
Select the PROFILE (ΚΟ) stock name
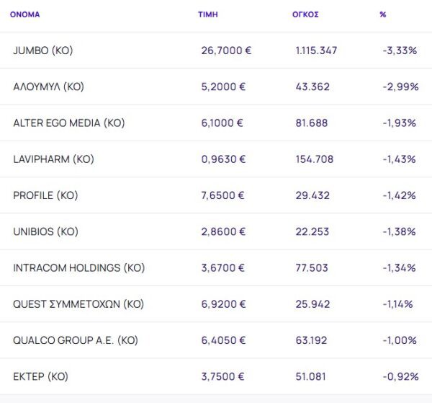[x=45, y=195]
